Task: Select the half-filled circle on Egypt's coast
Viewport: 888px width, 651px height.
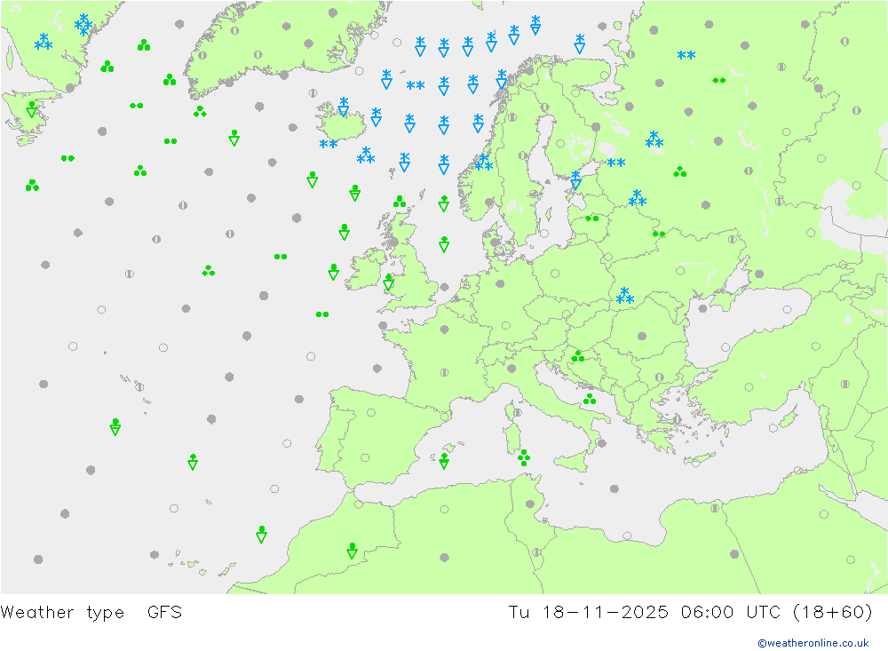Action: pyautogui.click(x=715, y=508)
